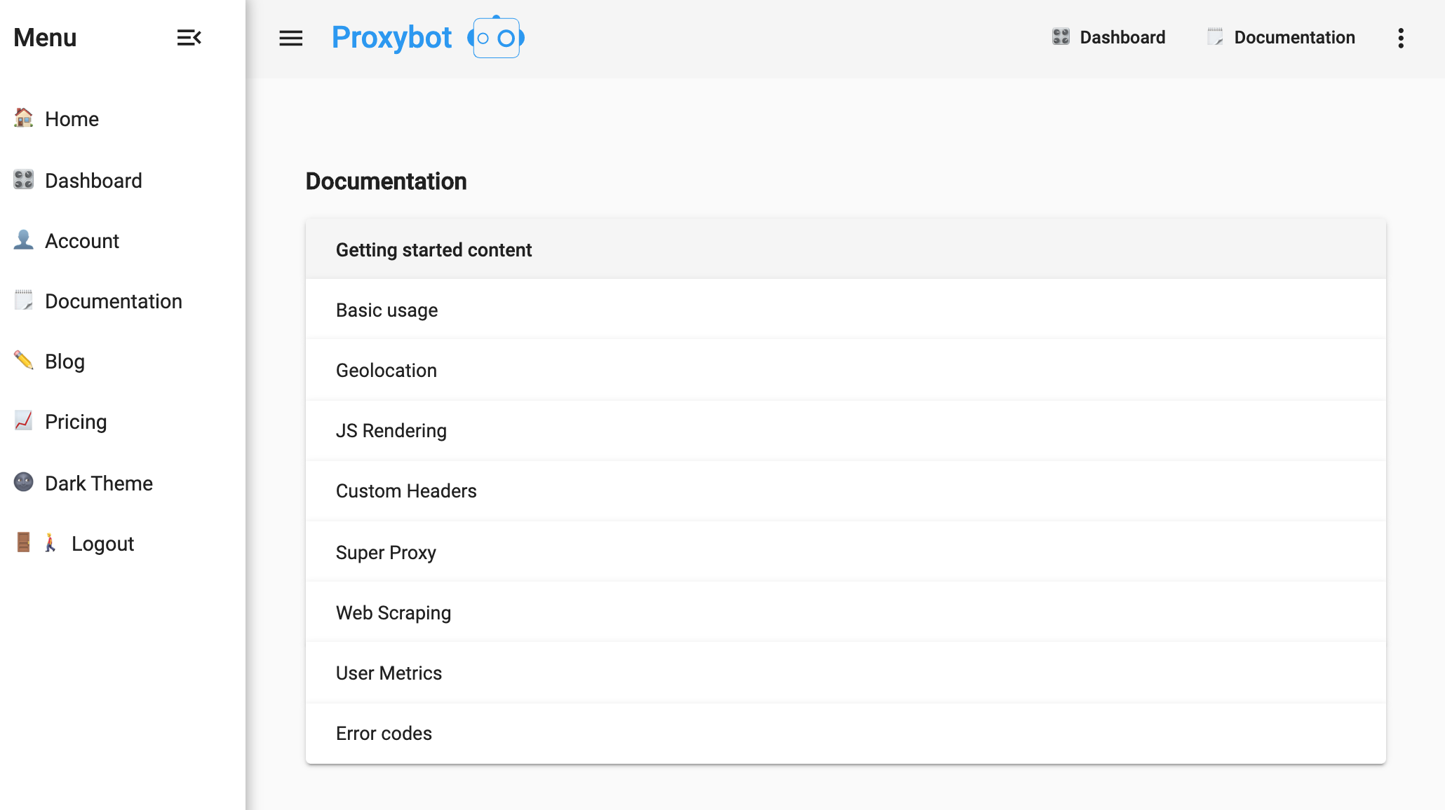Viewport: 1445px width, 810px height.
Task: Click the Dashboard icon in the top header
Action: pos(1061,36)
